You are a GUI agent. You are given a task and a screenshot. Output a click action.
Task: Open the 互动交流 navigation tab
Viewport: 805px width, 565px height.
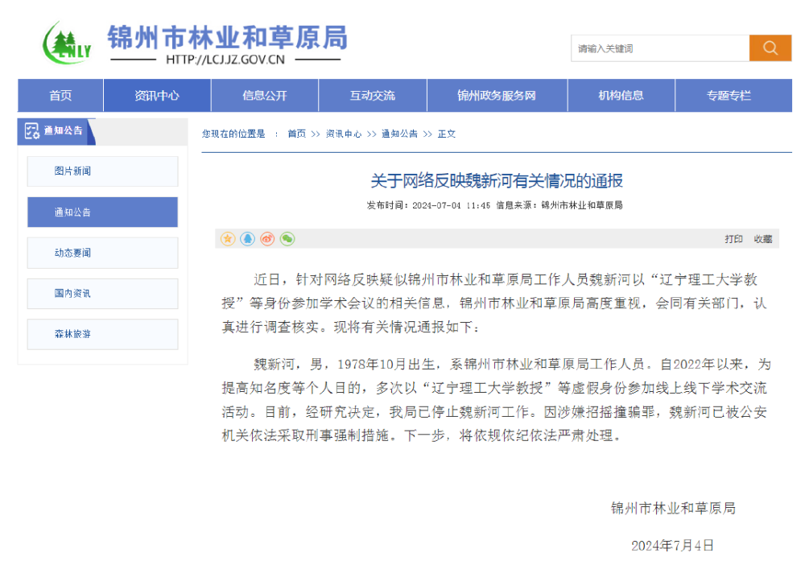click(x=373, y=96)
